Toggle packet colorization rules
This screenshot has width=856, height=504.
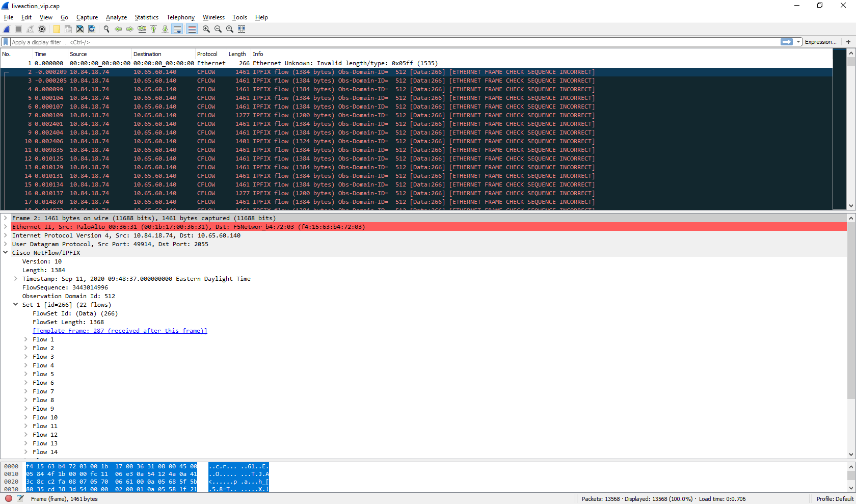(192, 29)
